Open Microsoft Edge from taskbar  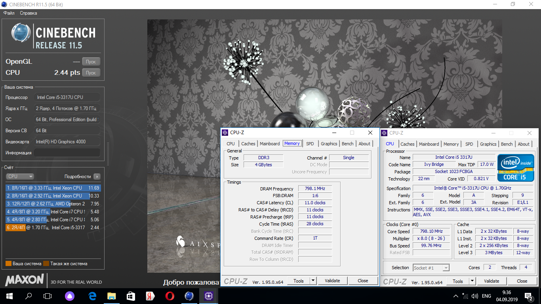click(x=93, y=296)
